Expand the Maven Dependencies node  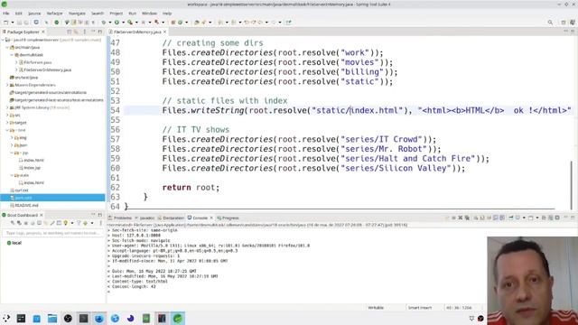click(7, 85)
